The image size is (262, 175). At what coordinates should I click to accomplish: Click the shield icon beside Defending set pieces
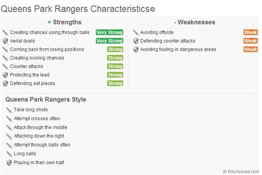click(x=5, y=83)
